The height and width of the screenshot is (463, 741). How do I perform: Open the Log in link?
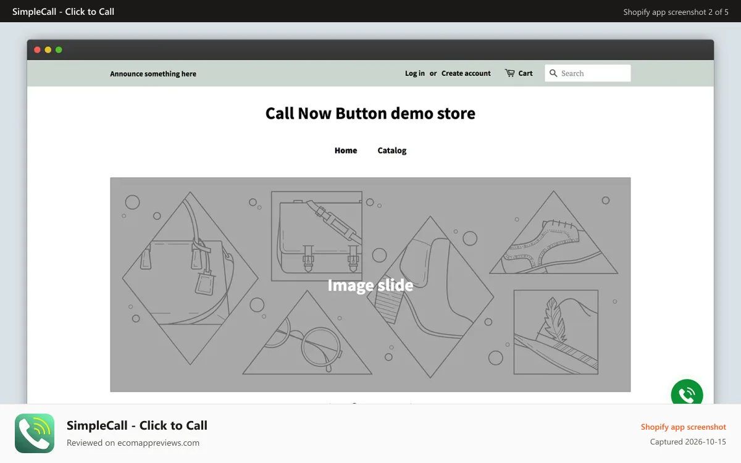click(x=415, y=73)
